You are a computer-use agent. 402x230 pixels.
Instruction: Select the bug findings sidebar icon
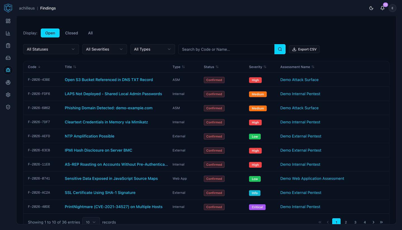click(x=8, y=70)
